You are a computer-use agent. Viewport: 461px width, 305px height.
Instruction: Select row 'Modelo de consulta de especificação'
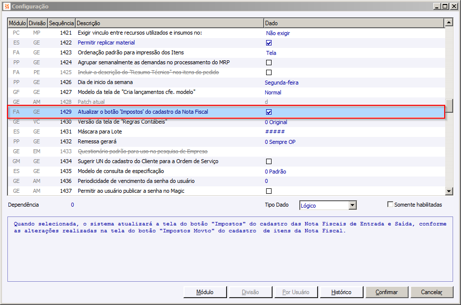121,171
